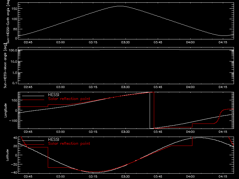Choose 03:15 label under Longitude plot
Screen dimensions: 239x179
click(93, 132)
